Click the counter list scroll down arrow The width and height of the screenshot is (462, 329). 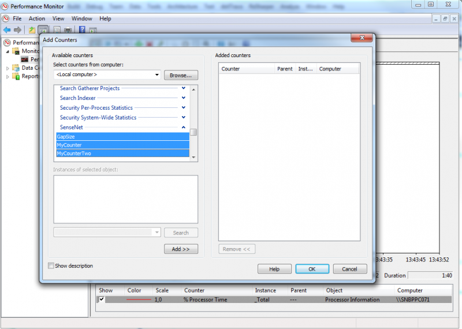tap(193, 157)
